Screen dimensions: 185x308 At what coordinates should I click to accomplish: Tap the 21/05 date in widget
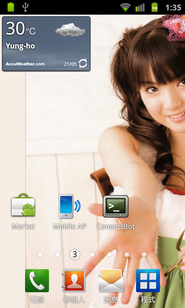(70, 64)
